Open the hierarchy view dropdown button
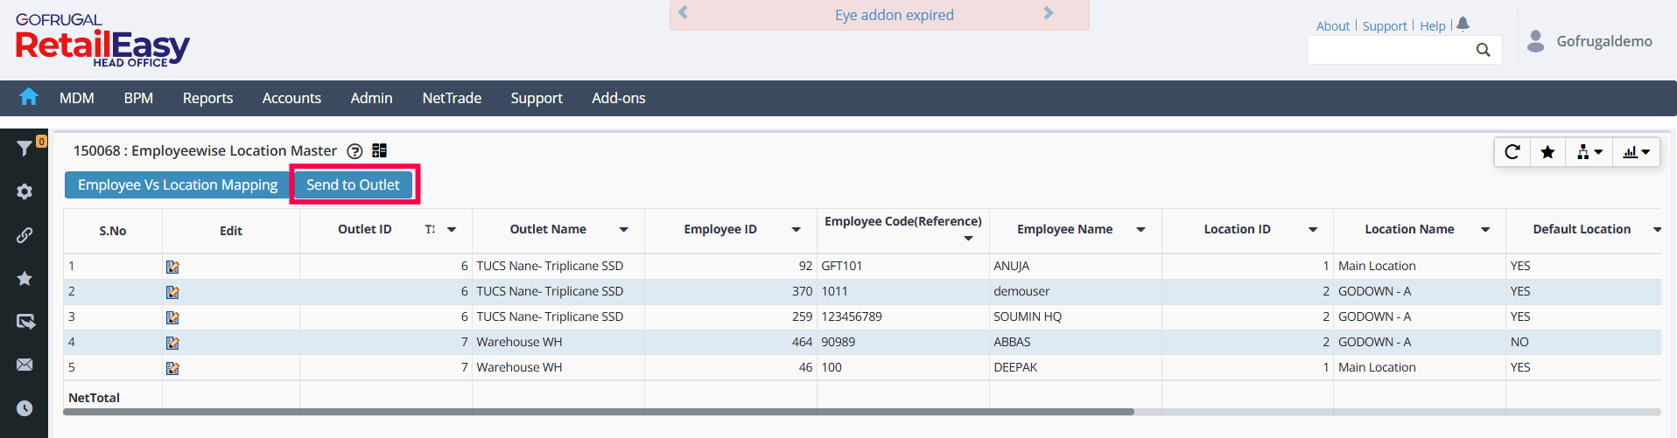This screenshot has width=1677, height=438. tap(1589, 152)
